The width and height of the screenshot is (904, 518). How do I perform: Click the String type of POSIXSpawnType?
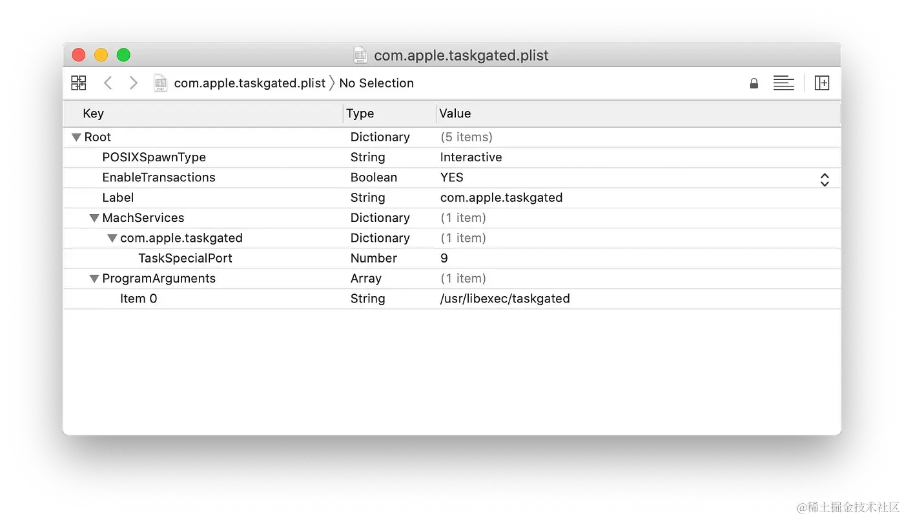(x=368, y=157)
